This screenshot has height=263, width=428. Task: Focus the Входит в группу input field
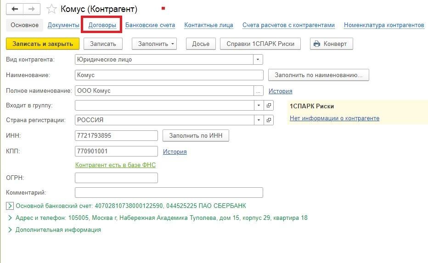click(x=164, y=105)
